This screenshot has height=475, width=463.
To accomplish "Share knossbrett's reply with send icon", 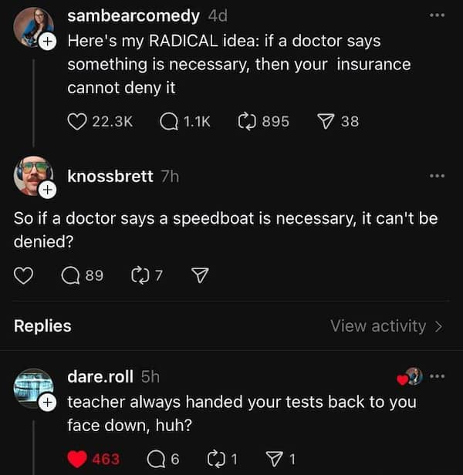I will coord(201,275).
